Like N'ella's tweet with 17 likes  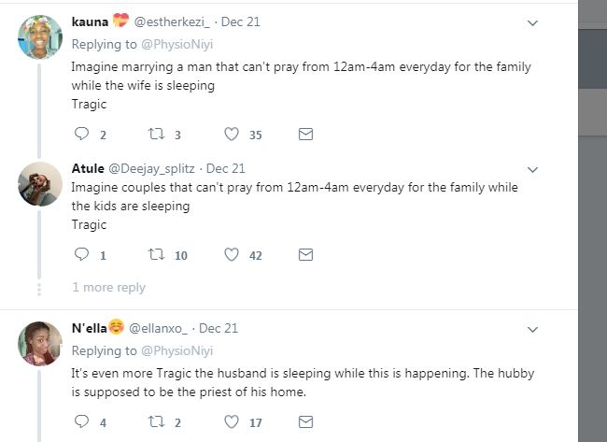232,422
